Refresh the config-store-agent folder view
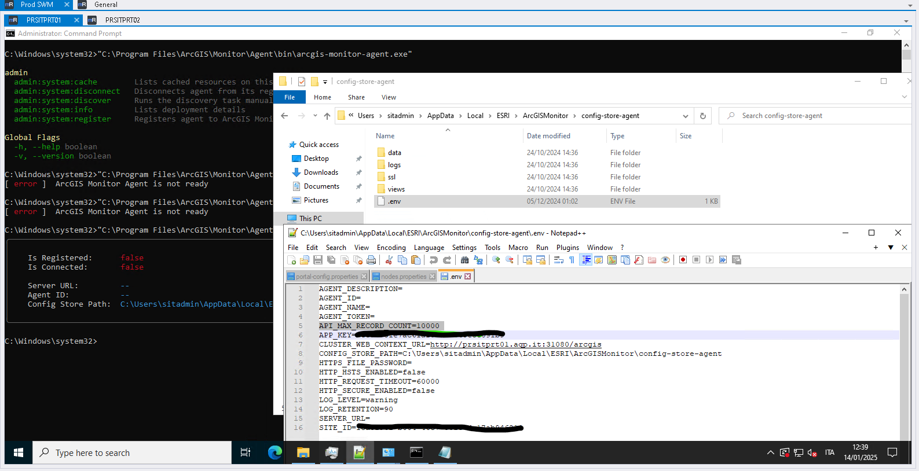Screen dimensions: 919x471 click(x=703, y=116)
